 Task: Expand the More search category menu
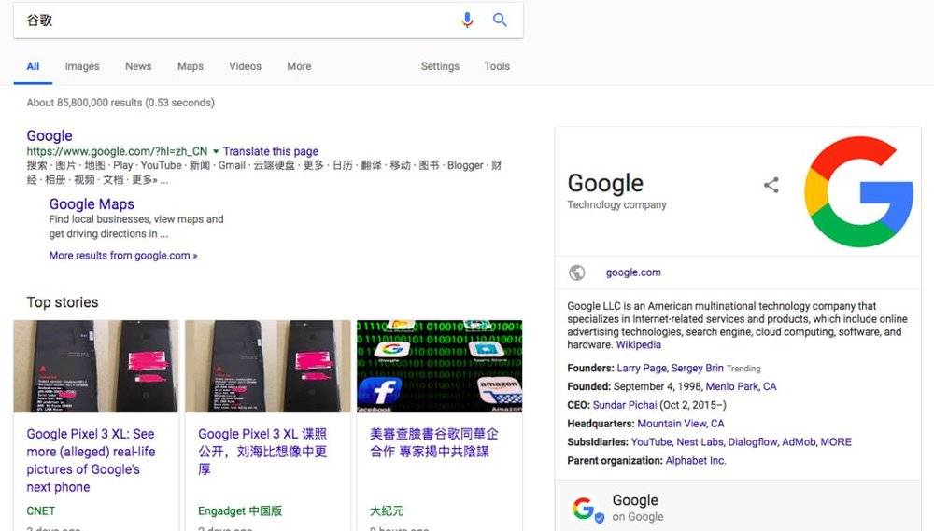pyautogui.click(x=299, y=66)
